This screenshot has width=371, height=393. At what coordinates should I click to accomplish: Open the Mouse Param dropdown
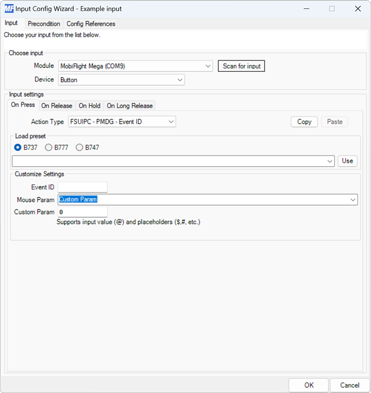tap(353, 200)
